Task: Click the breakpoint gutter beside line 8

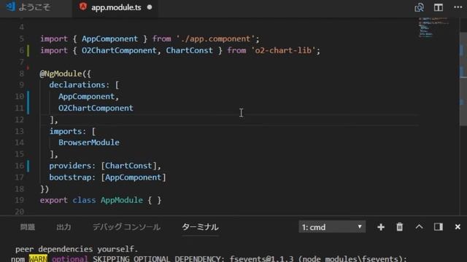Action: pyautogui.click(x=28, y=74)
